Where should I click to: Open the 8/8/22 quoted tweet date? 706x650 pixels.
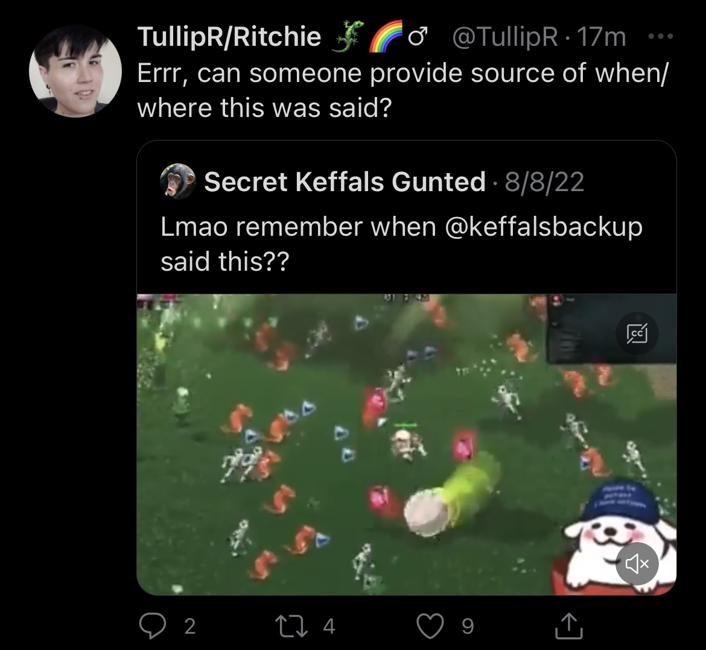pyautogui.click(x=544, y=181)
